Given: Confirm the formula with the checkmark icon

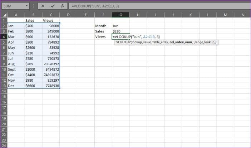Looking at the screenshot, I should [x=53, y=6].
